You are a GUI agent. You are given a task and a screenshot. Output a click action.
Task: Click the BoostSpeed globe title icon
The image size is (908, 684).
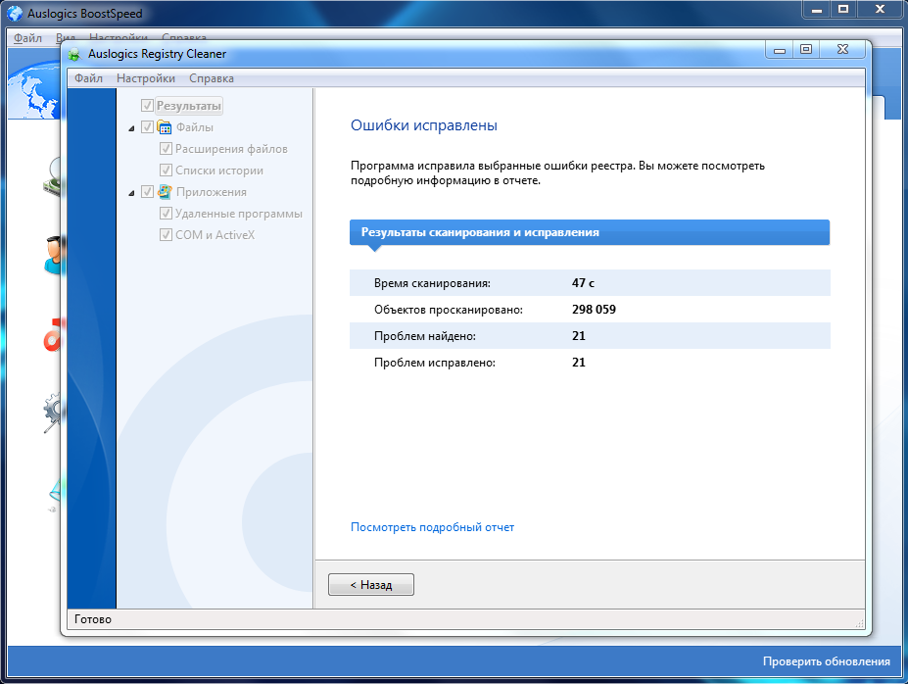15,13
